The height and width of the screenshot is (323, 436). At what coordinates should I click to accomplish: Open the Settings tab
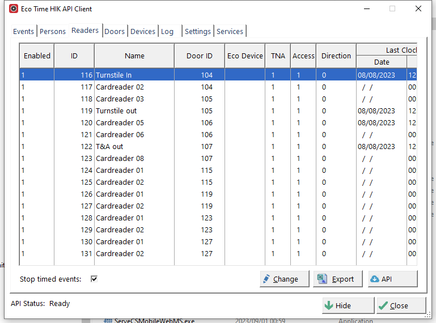tap(198, 32)
